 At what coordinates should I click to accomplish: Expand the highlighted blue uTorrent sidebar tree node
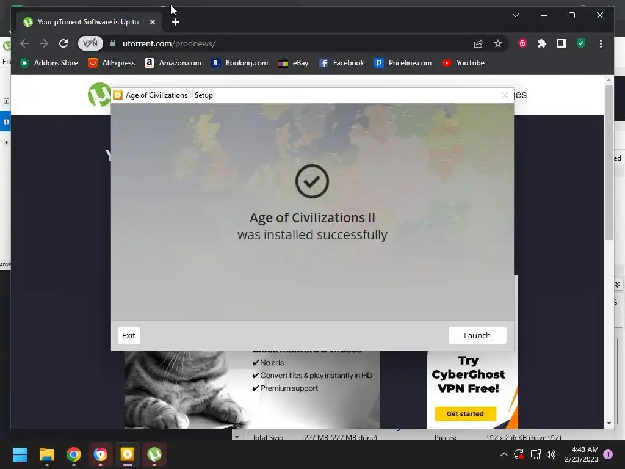(x=6, y=122)
